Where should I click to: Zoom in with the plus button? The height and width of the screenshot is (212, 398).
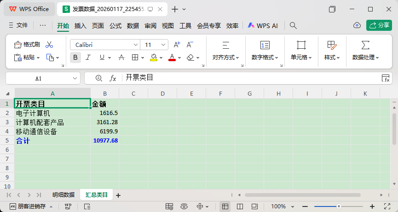click(x=372, y=206)
